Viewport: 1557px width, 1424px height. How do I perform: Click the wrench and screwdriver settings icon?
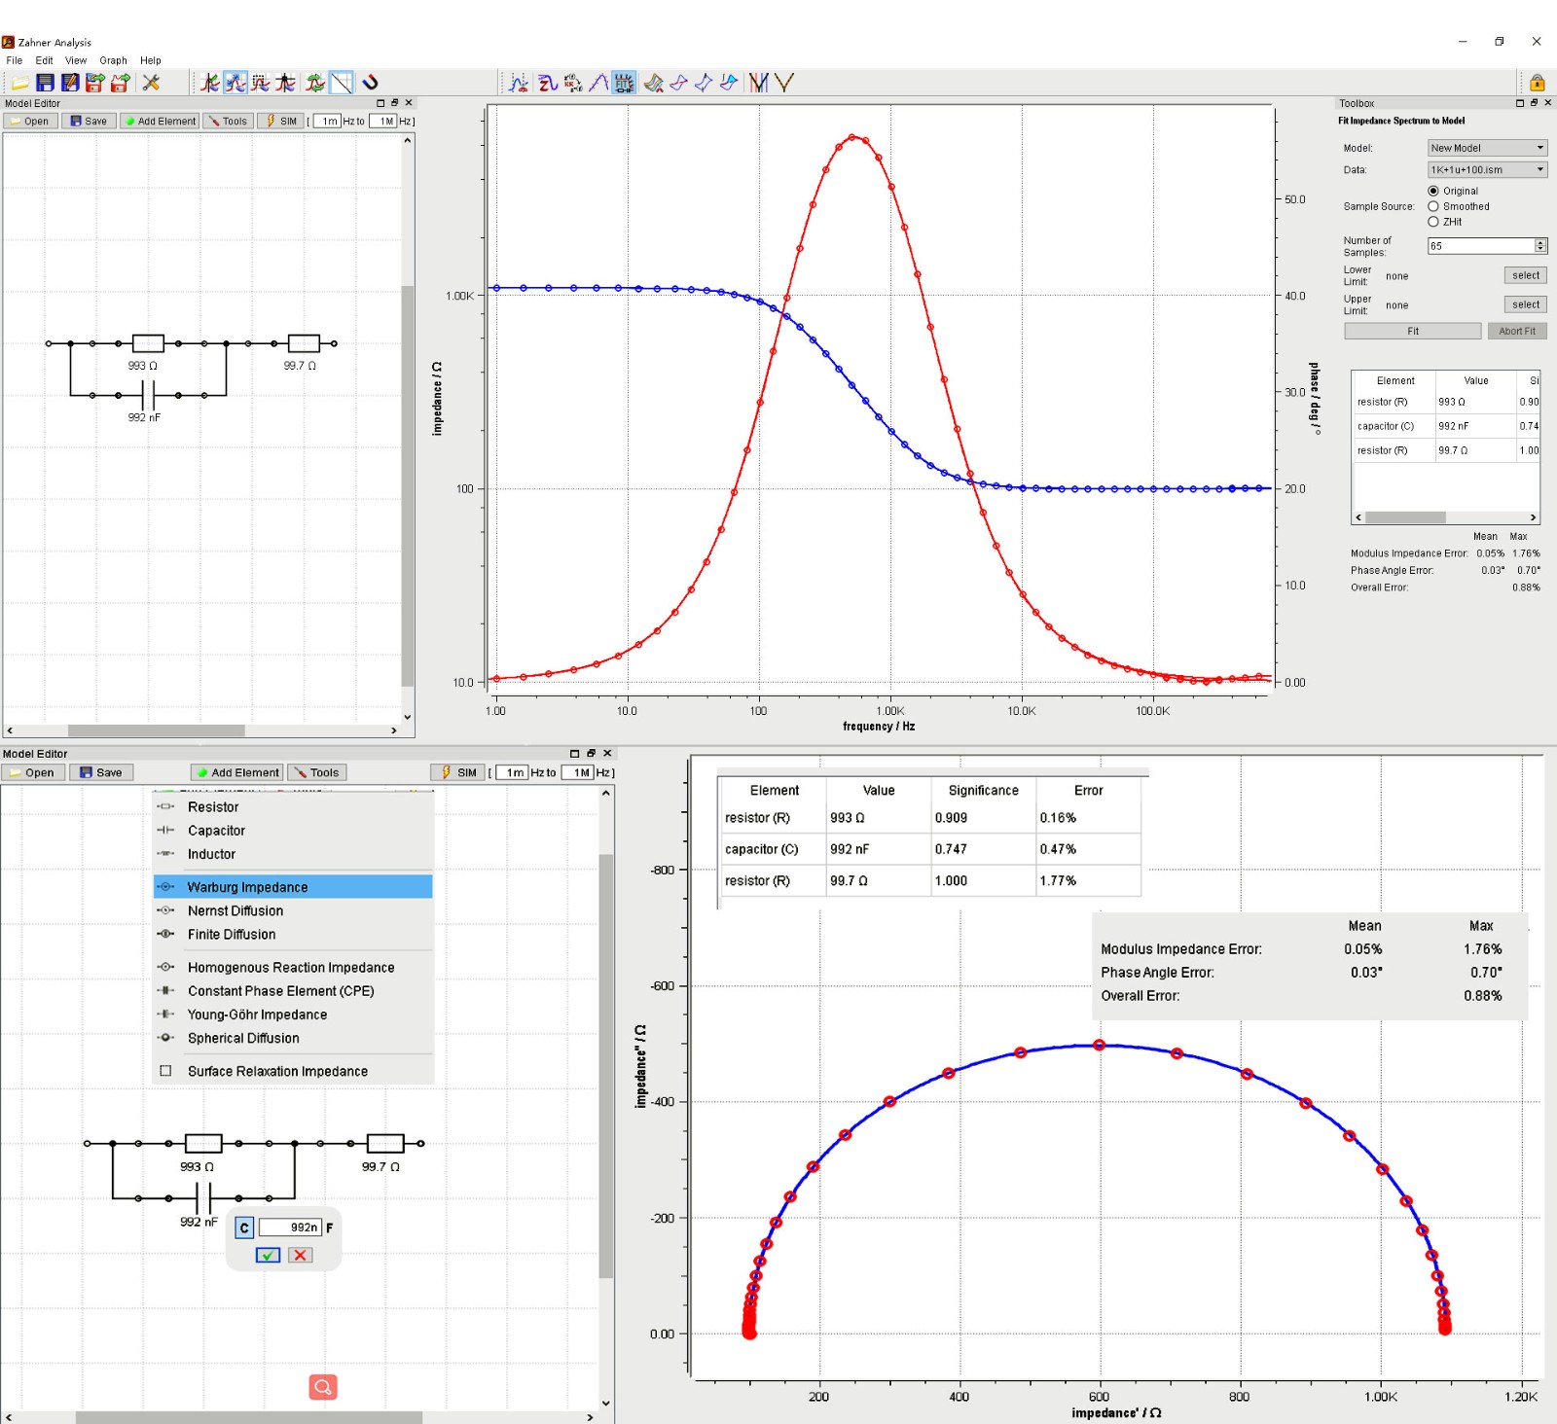(x=151, y=84)
